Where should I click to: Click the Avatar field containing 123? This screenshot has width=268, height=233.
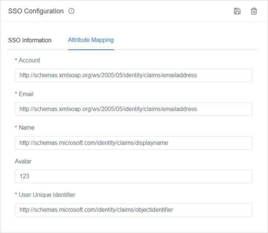click(133, 176)
